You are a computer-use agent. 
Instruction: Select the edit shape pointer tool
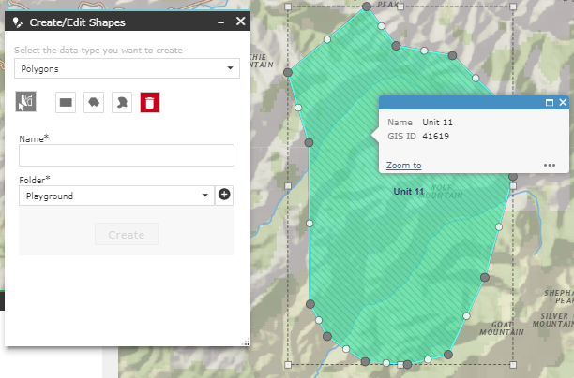pos(25,102)
